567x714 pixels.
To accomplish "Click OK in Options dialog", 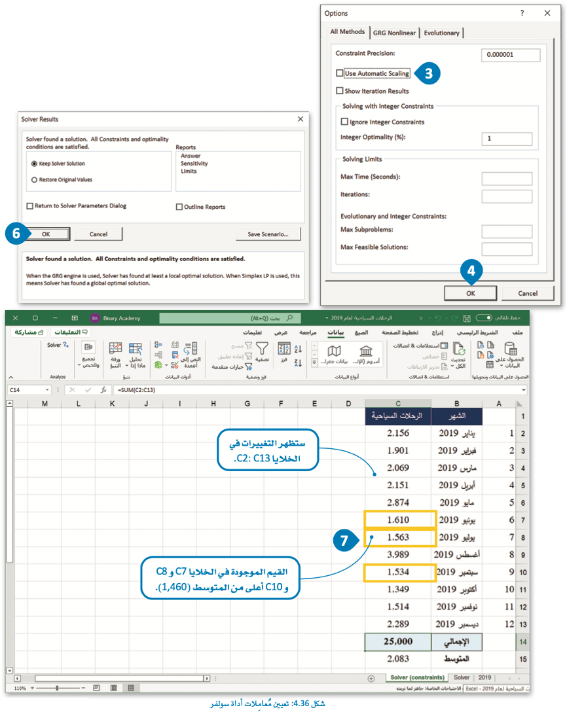I will coord(471,293).
